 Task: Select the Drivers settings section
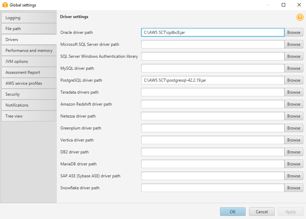29,39
